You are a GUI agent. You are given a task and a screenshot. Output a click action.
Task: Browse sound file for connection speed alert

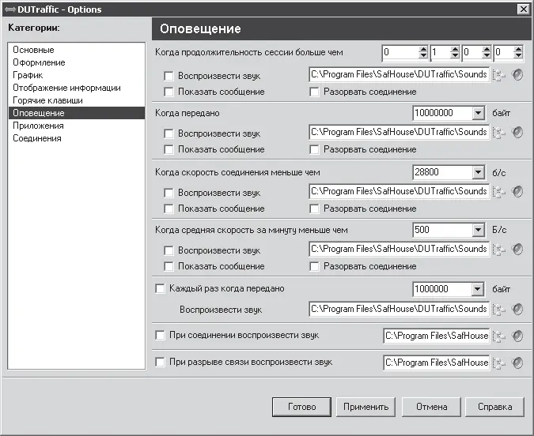click(x=499, y=192)
